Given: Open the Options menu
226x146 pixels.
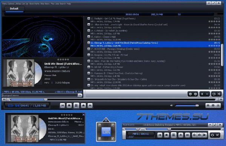Looking at the screenshot, I should 11,4.
